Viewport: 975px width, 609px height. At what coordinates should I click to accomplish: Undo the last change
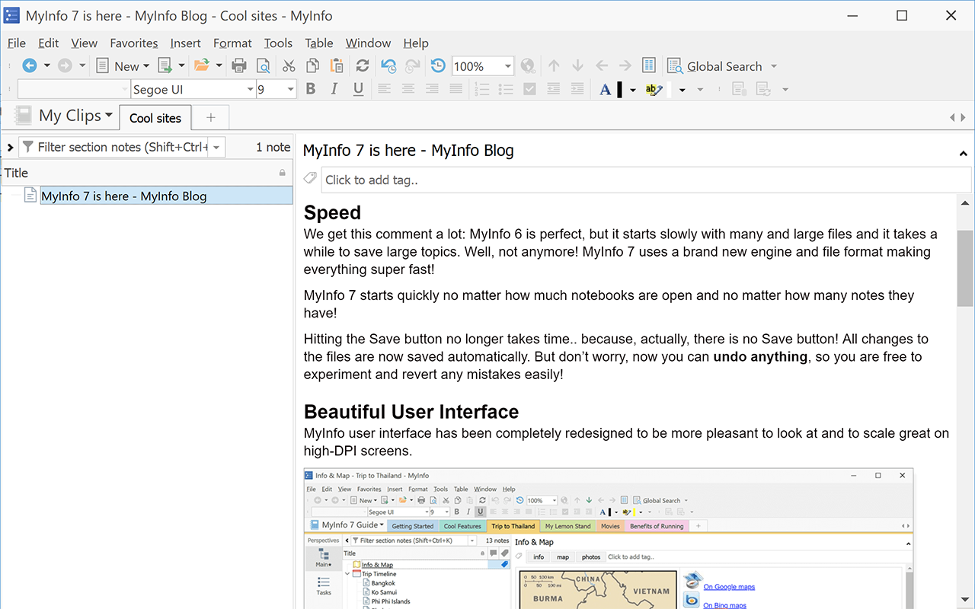click(388, 65)
